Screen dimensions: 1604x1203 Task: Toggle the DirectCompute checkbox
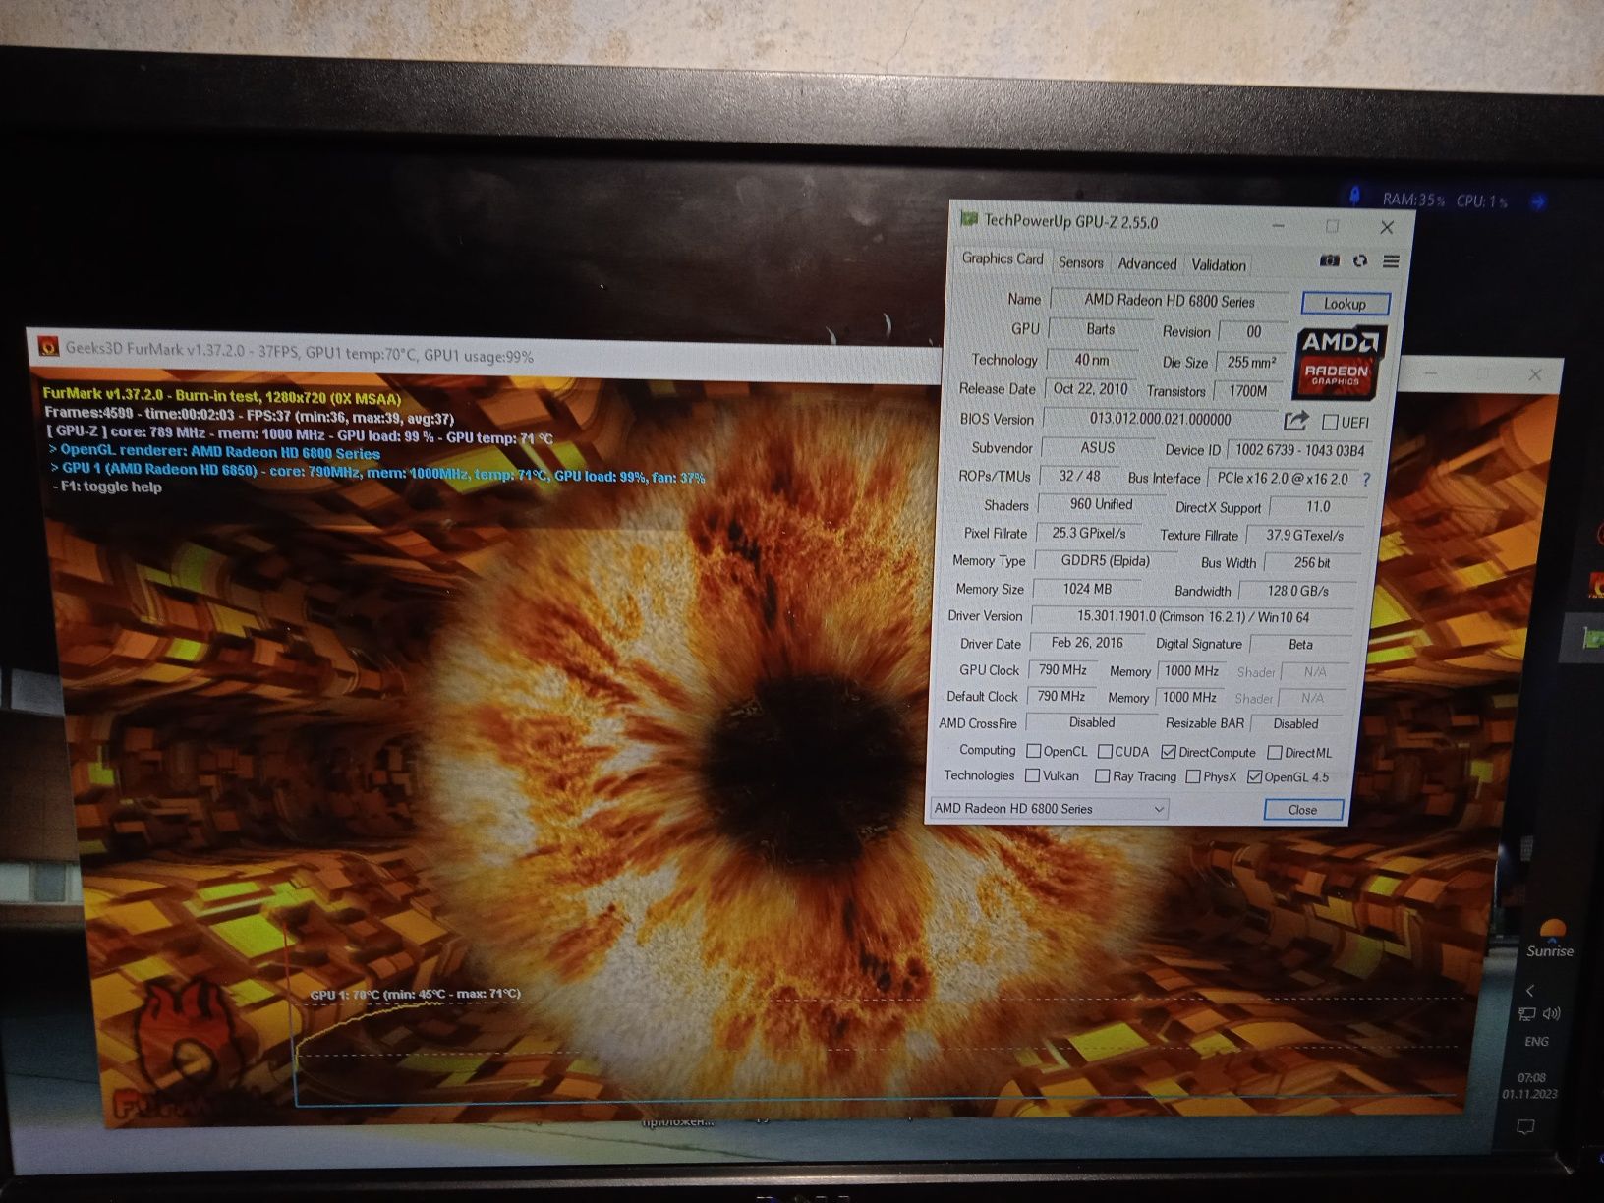1169,752
